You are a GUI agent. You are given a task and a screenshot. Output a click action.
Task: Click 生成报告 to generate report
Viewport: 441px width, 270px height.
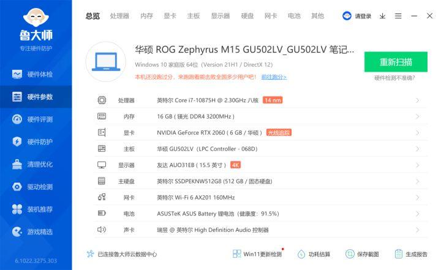[x=410, y=254]
